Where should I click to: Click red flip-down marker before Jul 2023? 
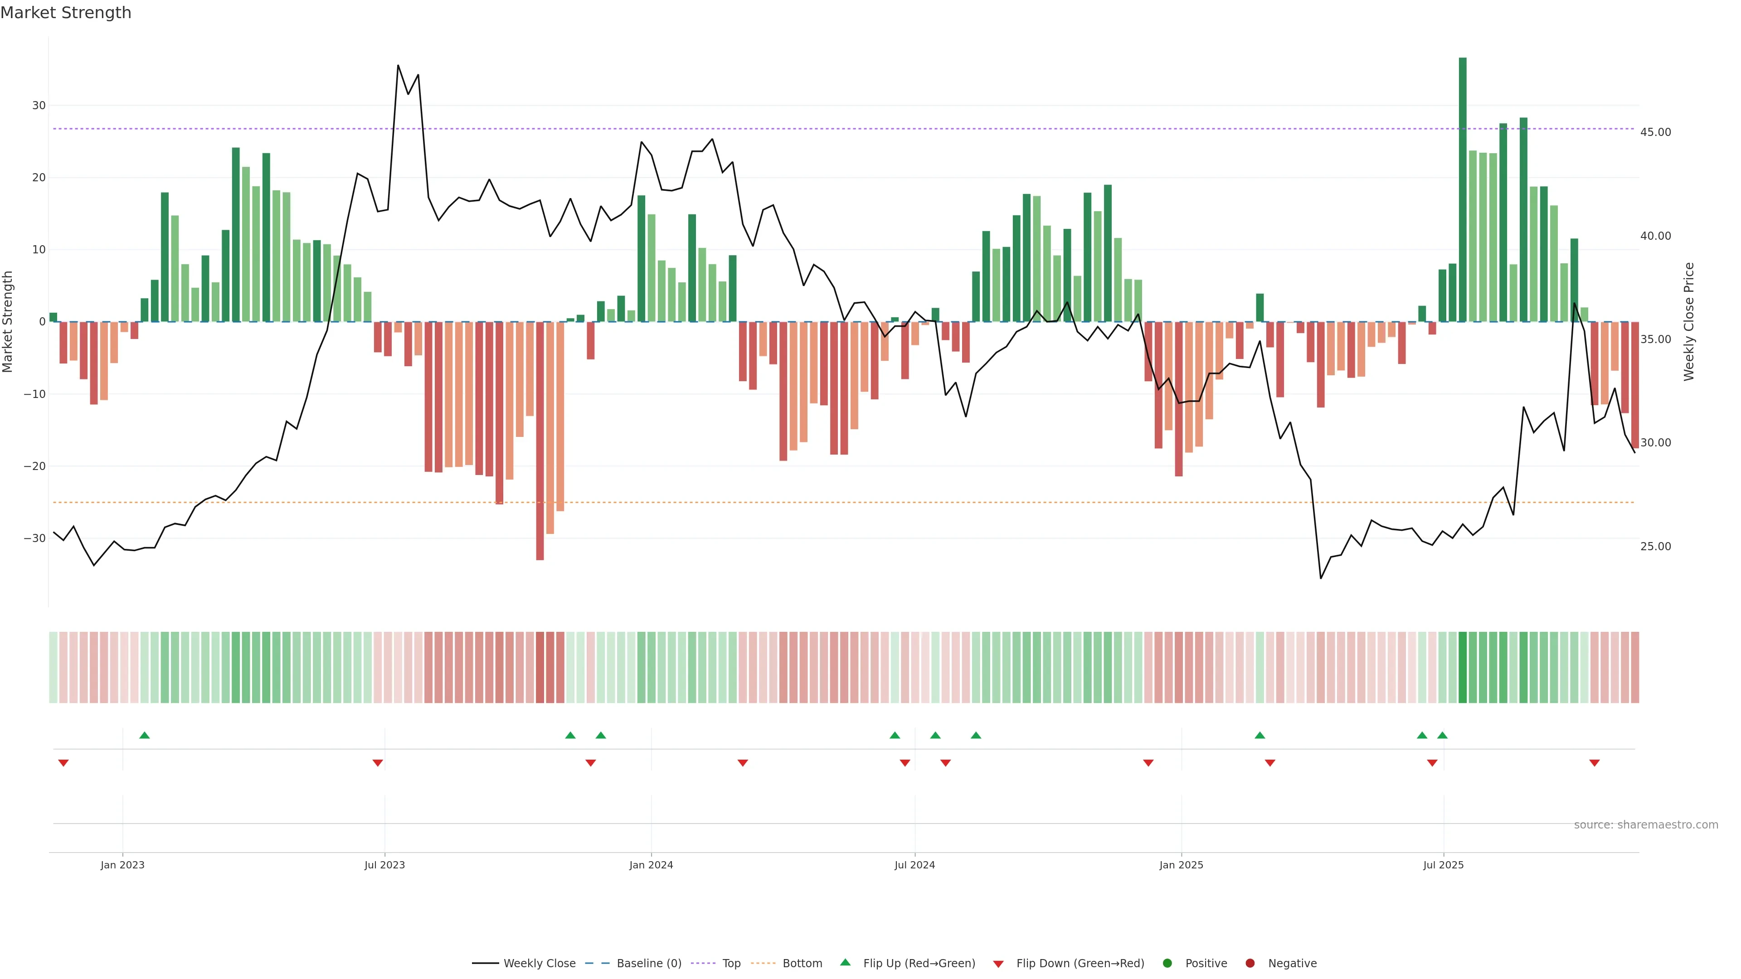pyautogui.click(x=378, y=763)
